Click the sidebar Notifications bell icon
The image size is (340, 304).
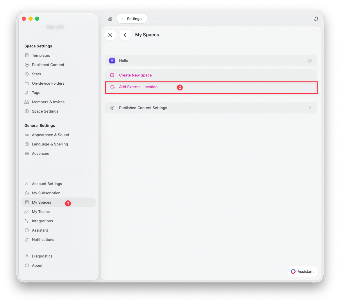(x=27, y=240)
